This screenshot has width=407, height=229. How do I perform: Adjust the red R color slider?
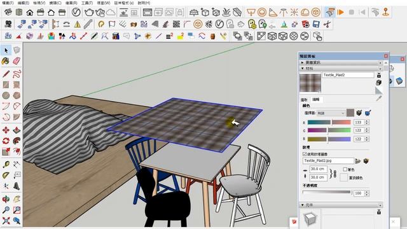pyautogui.click(x=329, y=122)
